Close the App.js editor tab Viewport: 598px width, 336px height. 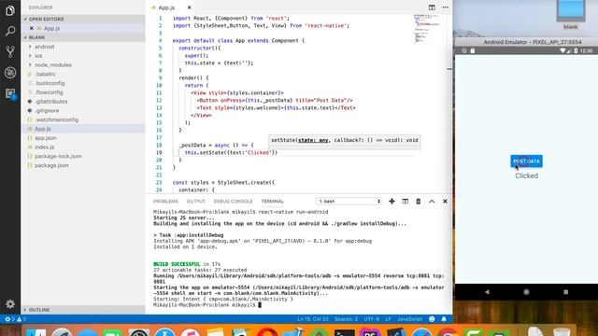[x=189, y=7]
